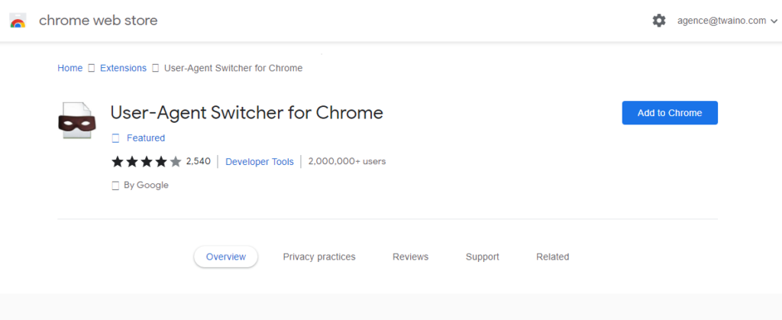The height and width of the screenshot is (320, 782).
Task: Click the Chrome Web Store rainbow logo
Action: coord(18,21)
